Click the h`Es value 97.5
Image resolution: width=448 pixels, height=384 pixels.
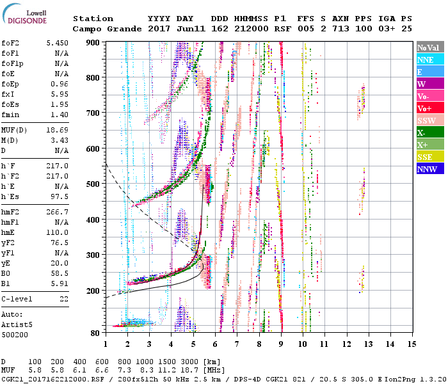point(60,197)
